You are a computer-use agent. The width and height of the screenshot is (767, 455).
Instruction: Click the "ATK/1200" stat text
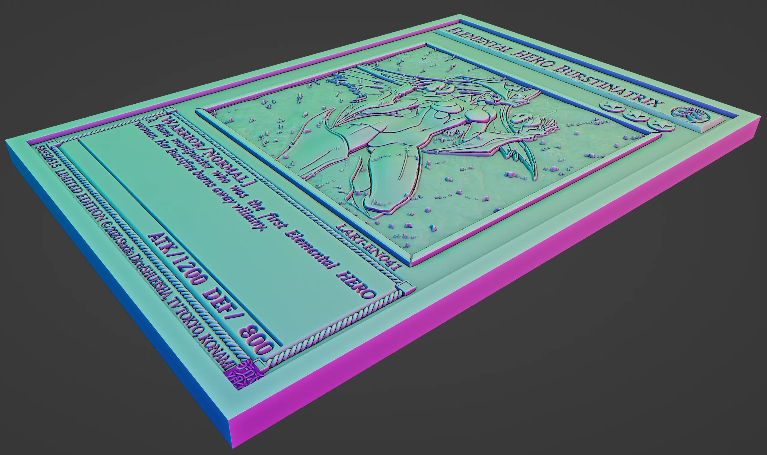178,258
